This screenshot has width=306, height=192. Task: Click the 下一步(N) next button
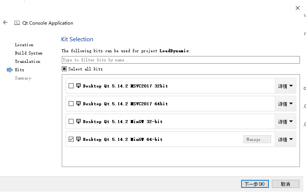(255, 184)
